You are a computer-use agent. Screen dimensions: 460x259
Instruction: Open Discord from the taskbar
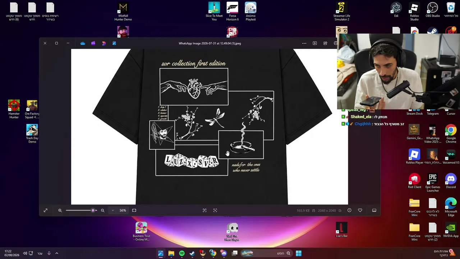[224, 253]
